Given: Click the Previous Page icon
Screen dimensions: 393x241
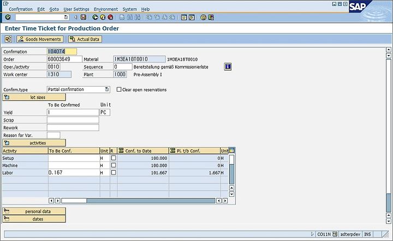Looking at the screenshot, I should [x=157, y=17].
